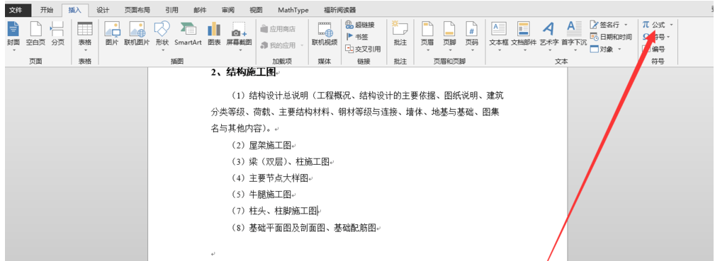715x261 pixels.
Task: Insert a cross-reference (交叉引用)
Action: pyautogui.click(x=363, y=50)
